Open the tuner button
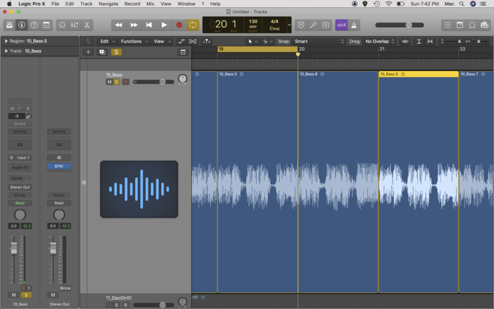494x309 pixels. pos(313,25)
